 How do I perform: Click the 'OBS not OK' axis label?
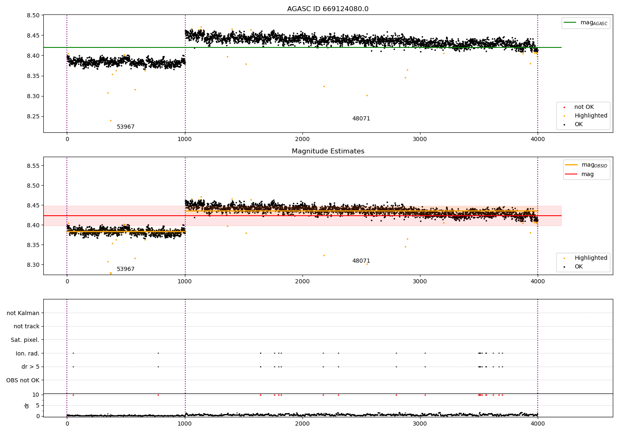23,381
